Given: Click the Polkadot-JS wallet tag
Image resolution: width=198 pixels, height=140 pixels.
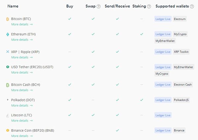Looking at the screenshot, I should (x=181, y=100).
